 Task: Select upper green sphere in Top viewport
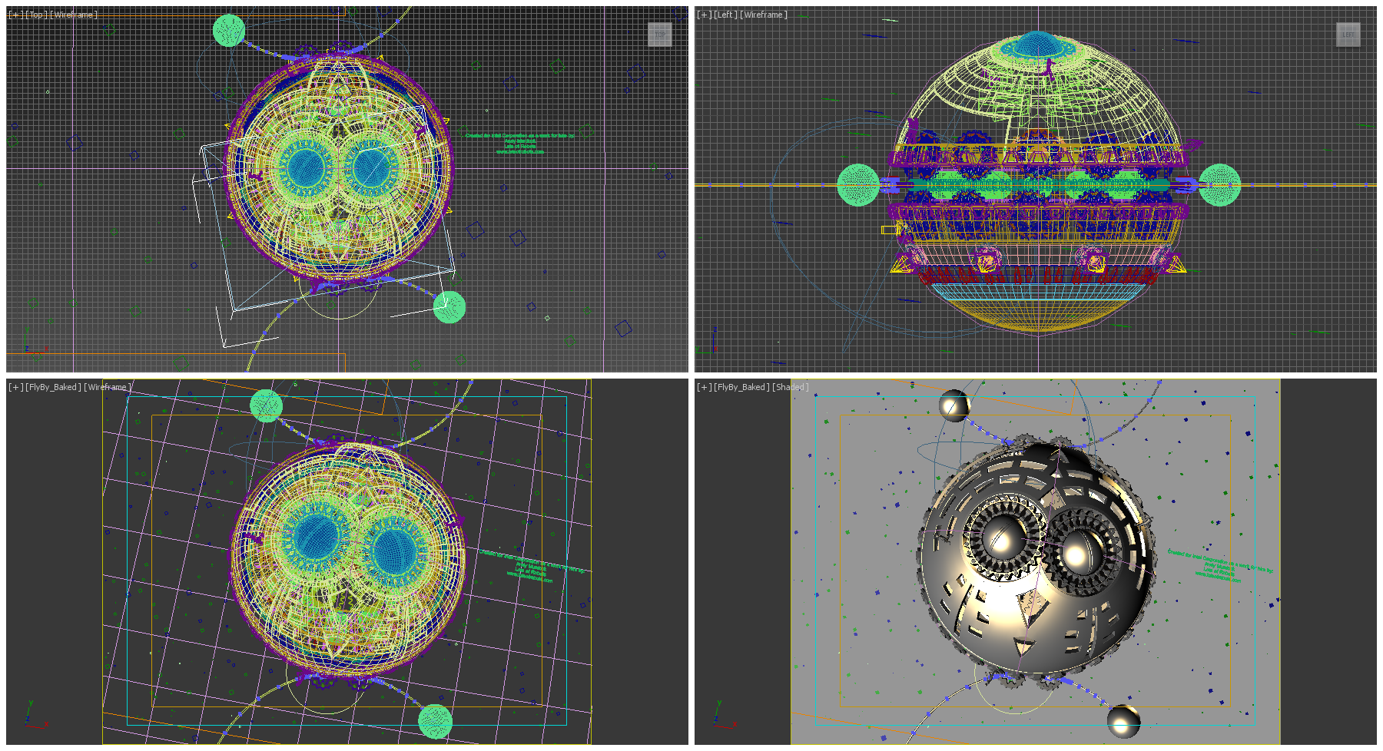pos(228,31)
